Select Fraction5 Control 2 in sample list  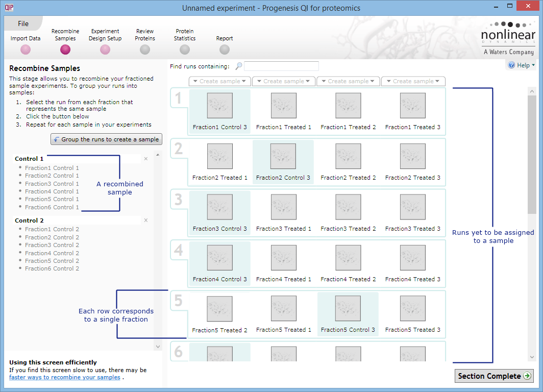point(52,261)
